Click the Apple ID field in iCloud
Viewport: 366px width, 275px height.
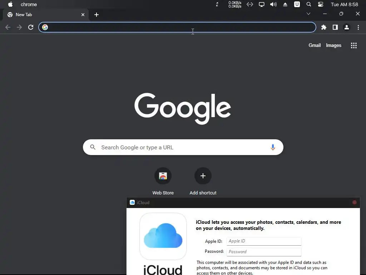tap(264, 241)
